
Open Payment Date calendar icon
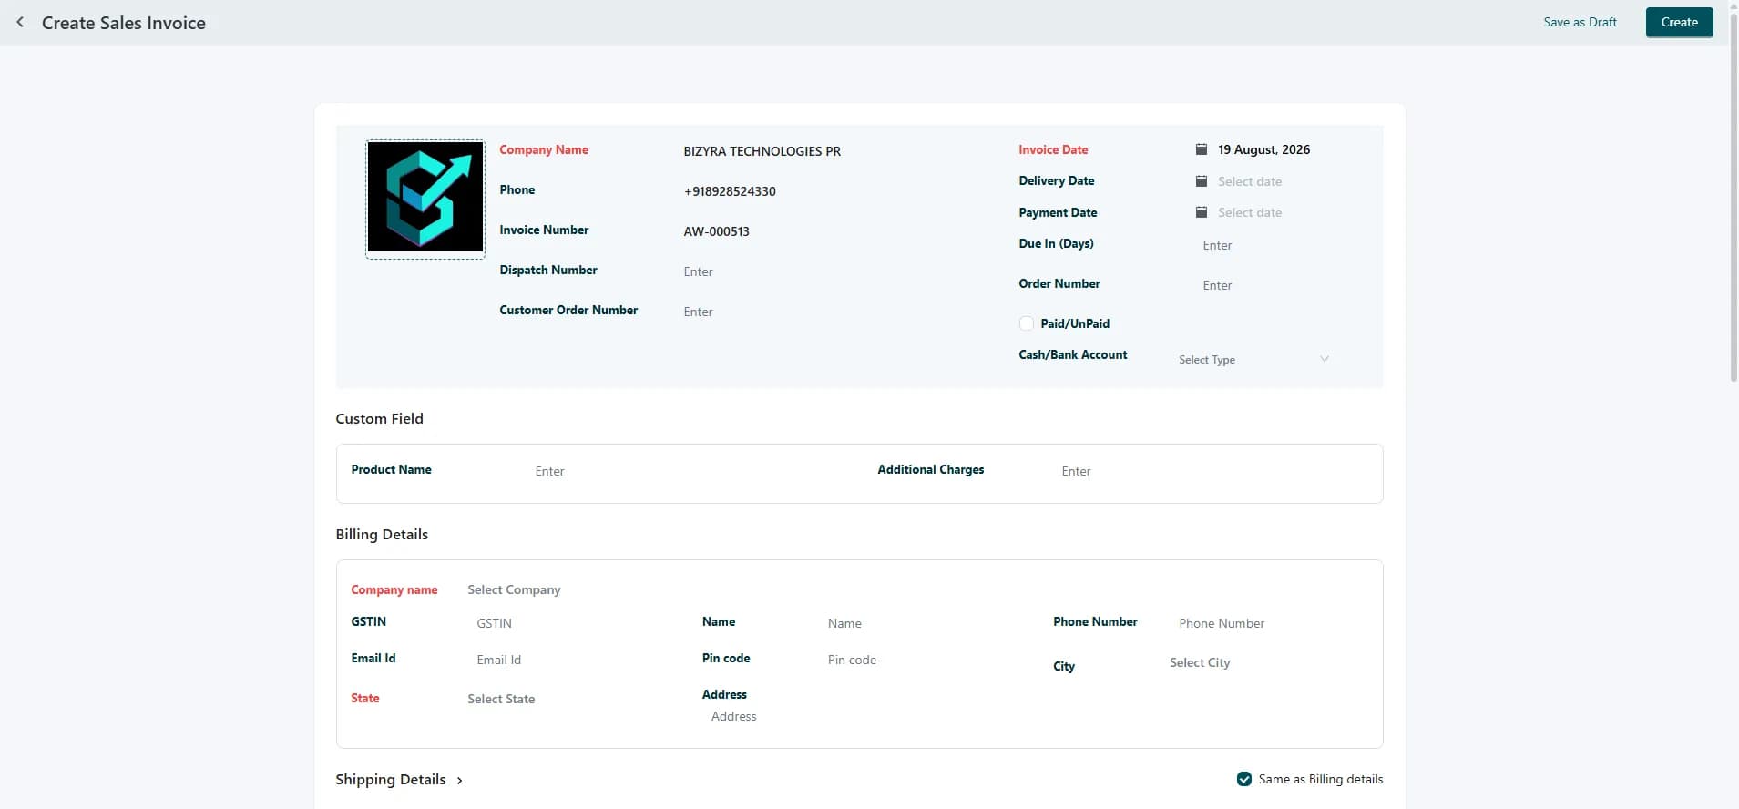point(1202,212)
